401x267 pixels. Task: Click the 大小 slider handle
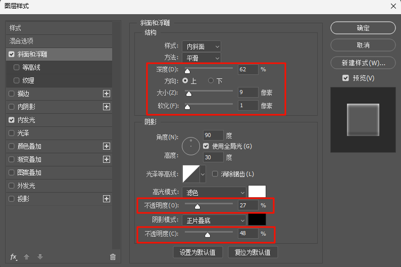pyautogui.click(x=189, y=94)
